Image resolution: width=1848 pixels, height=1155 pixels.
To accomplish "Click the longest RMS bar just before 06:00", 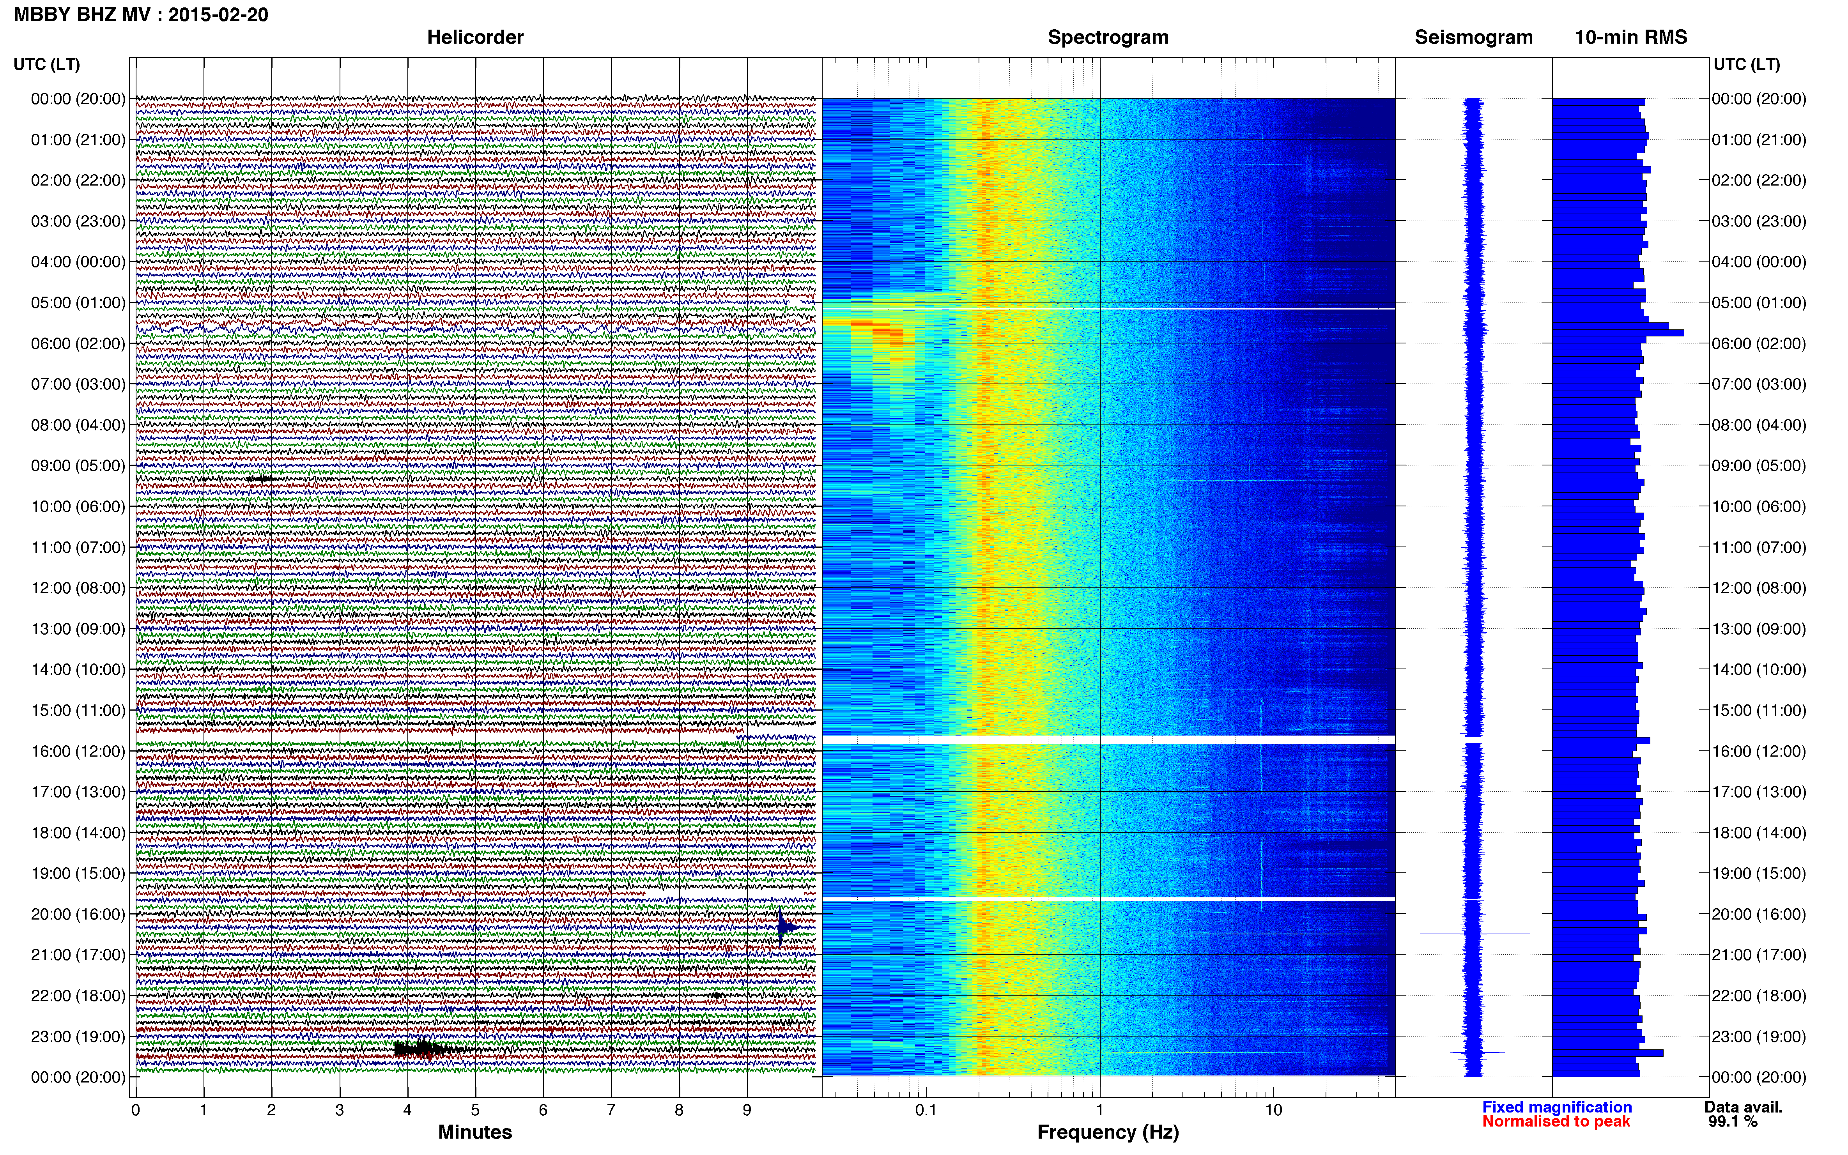I will (x=1618, y=333).
